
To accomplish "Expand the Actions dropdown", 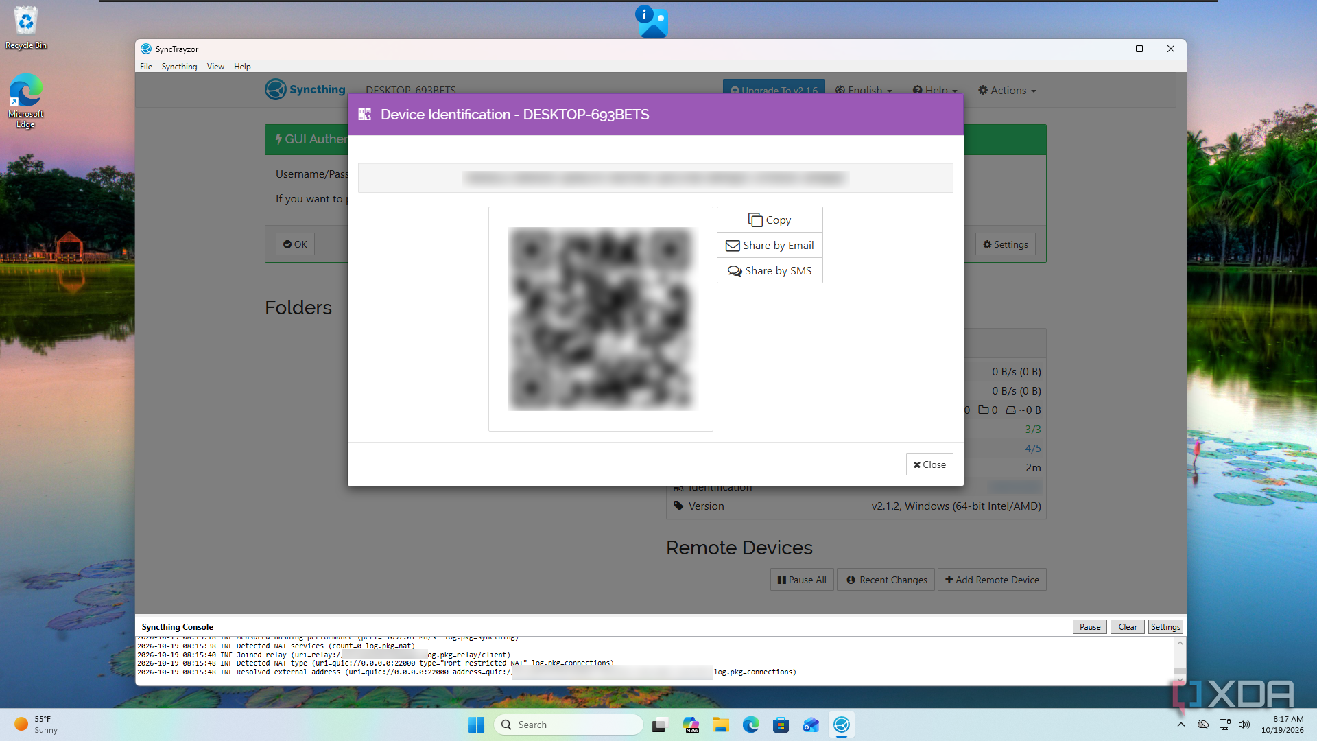I will [x=1007, y=90].
